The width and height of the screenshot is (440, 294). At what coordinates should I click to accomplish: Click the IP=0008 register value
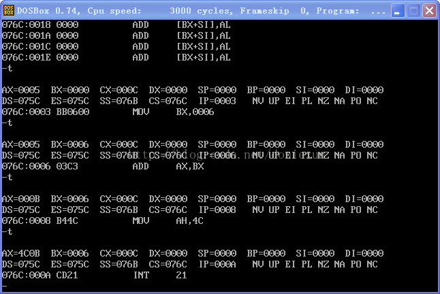tap(217, 210)
